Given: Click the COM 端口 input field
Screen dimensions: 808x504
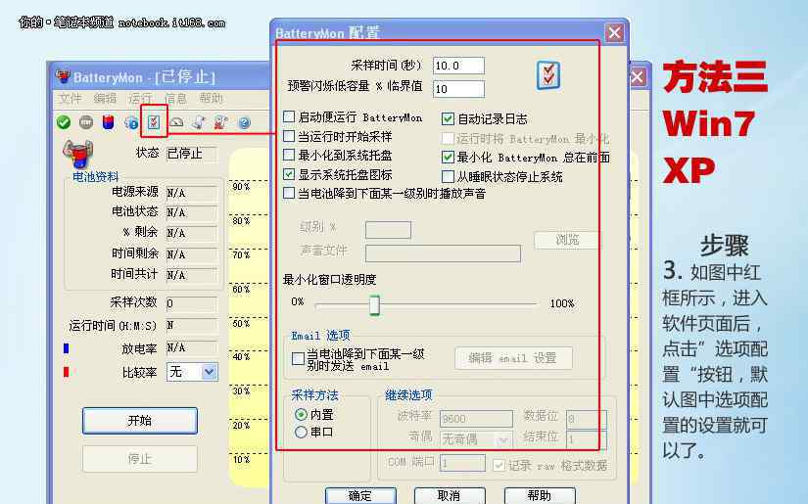Looking at the screenshot, I should click(462, 462).
